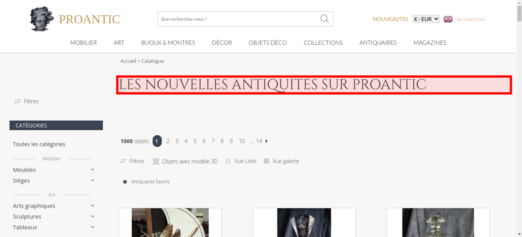Switch to Vue Liste layout
The height and width of the screenshot is (237, 522).
241,161
